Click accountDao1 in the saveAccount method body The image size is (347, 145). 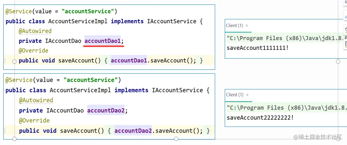click(x=129, y=60)
